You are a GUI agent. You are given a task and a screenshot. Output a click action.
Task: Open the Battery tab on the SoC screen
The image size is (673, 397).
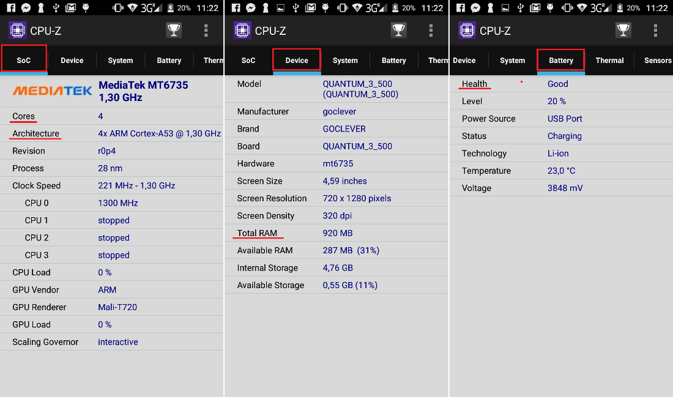[x=169, y=60]
